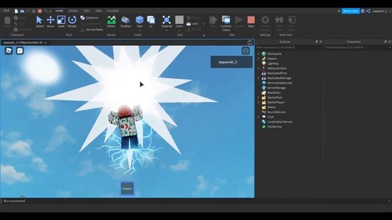
Task: Click the Lock tool icon
Action: (x=189, y=24)
